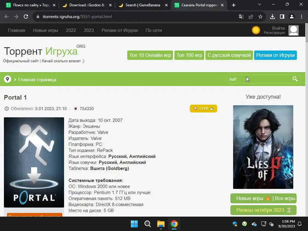Screen dimensions: 308x231
Task: Click blue 'Репаки от Игрухи' button
Action: pos(276,55)
